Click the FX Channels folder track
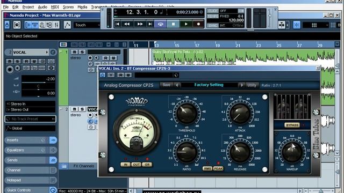Screen dimensions: 344x193 click(x=83, y=166)
